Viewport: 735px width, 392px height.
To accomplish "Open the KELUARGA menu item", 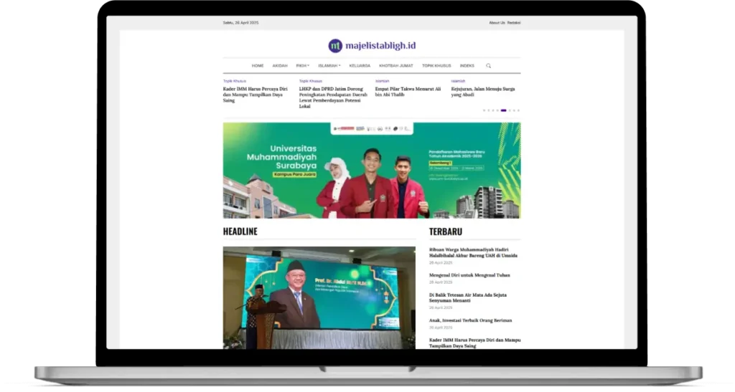I will 360,66.
